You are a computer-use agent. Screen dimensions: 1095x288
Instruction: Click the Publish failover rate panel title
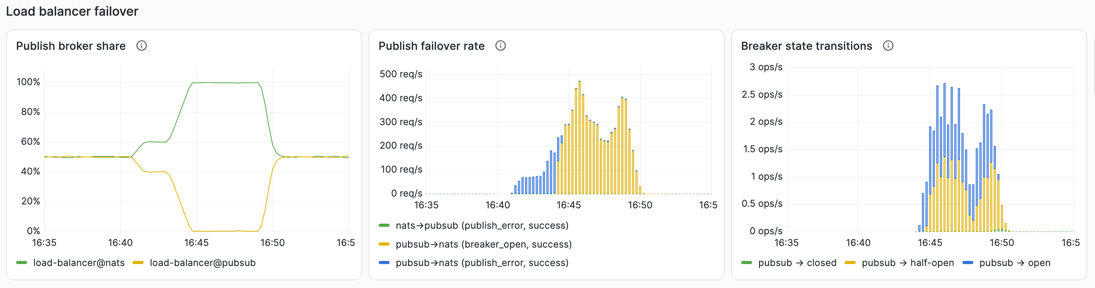[x=432, y=46]
